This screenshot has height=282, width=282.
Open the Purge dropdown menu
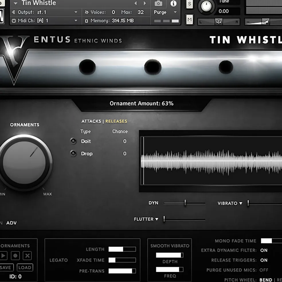[165, 12]
